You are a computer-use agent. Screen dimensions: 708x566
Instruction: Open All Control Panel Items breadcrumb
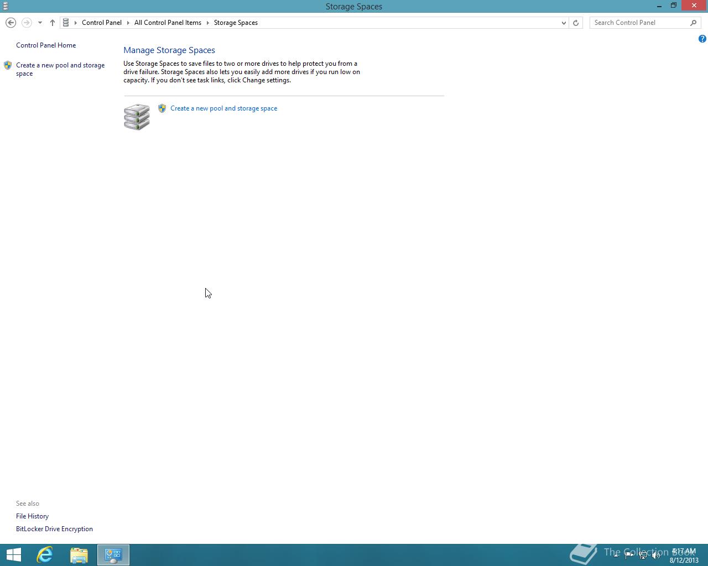(x=168, y=23)
